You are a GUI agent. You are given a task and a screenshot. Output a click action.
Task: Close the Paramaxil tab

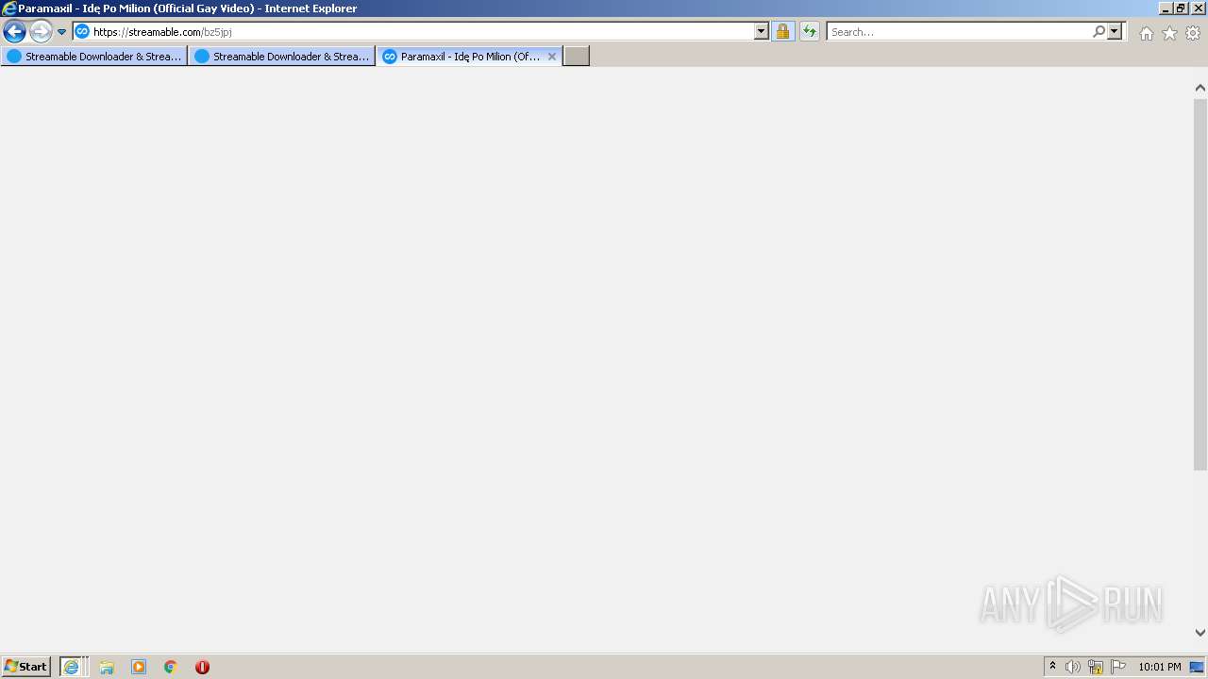pyautogui.click(x=552, y=57)
